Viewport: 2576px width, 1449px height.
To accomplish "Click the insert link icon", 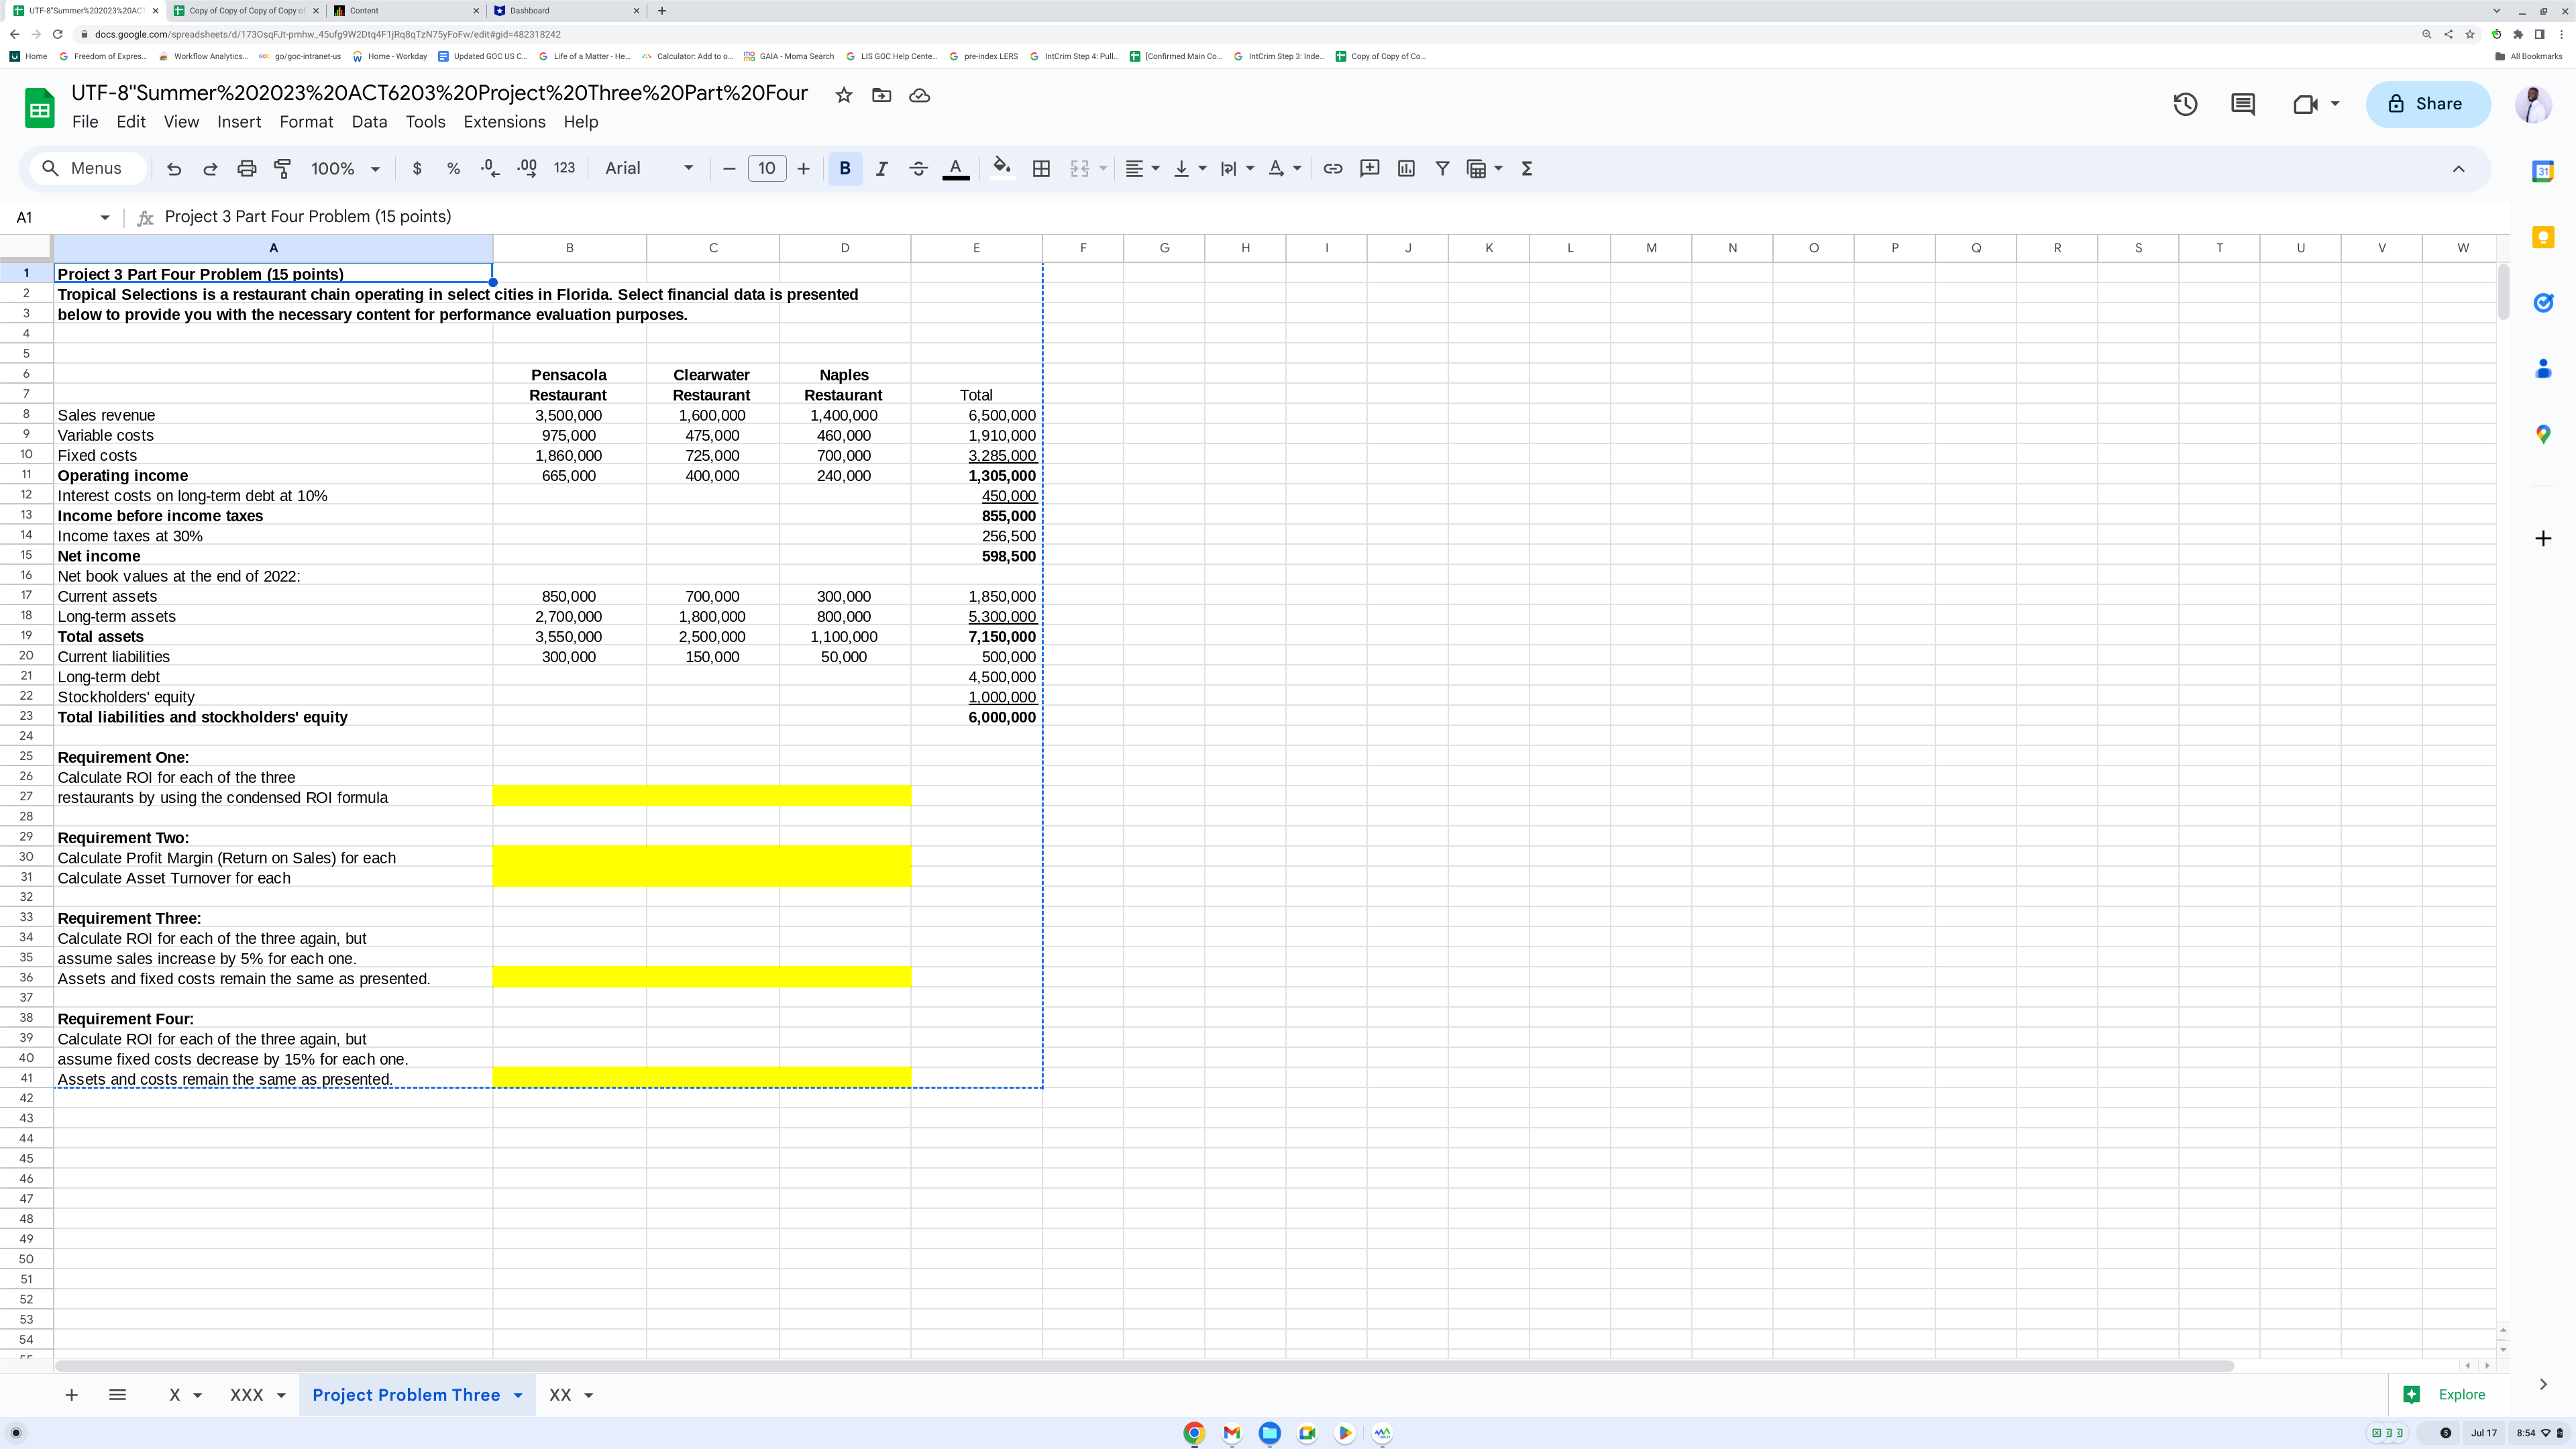I will [x=1332, y=169].
